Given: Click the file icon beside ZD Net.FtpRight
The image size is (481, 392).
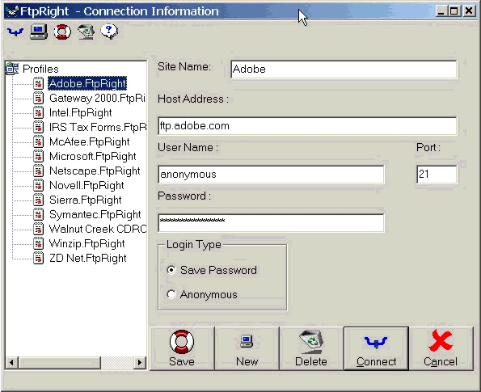Looking at the screenshot, I should click(x=38, y=259).
